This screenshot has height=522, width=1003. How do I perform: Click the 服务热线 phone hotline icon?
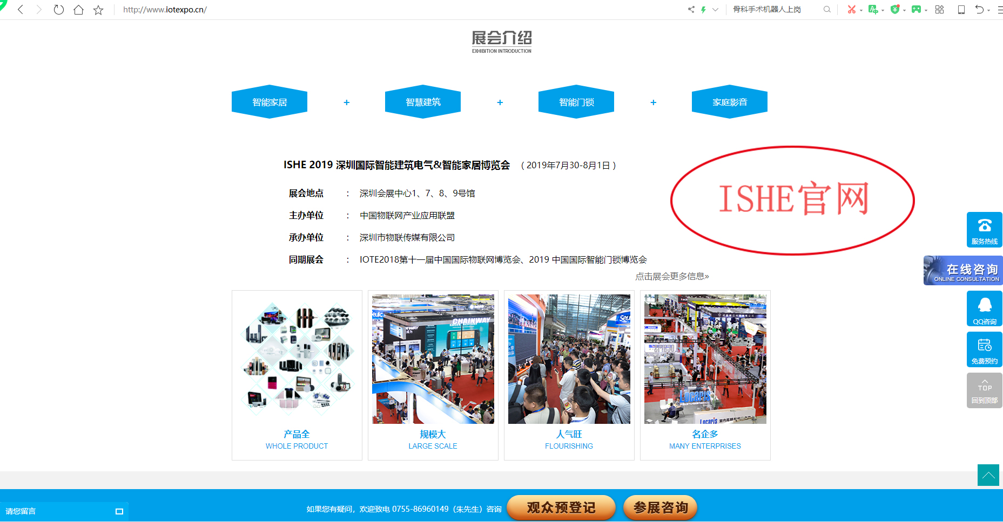click(985, 230)
